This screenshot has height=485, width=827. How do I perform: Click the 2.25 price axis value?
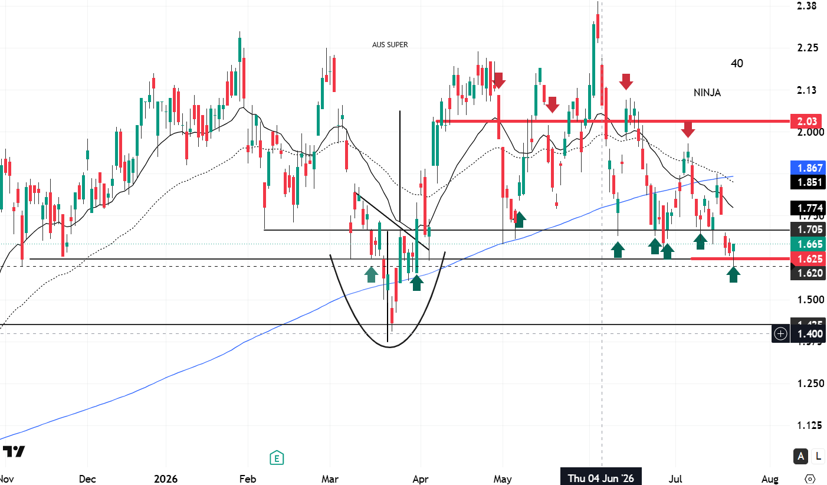806,48
